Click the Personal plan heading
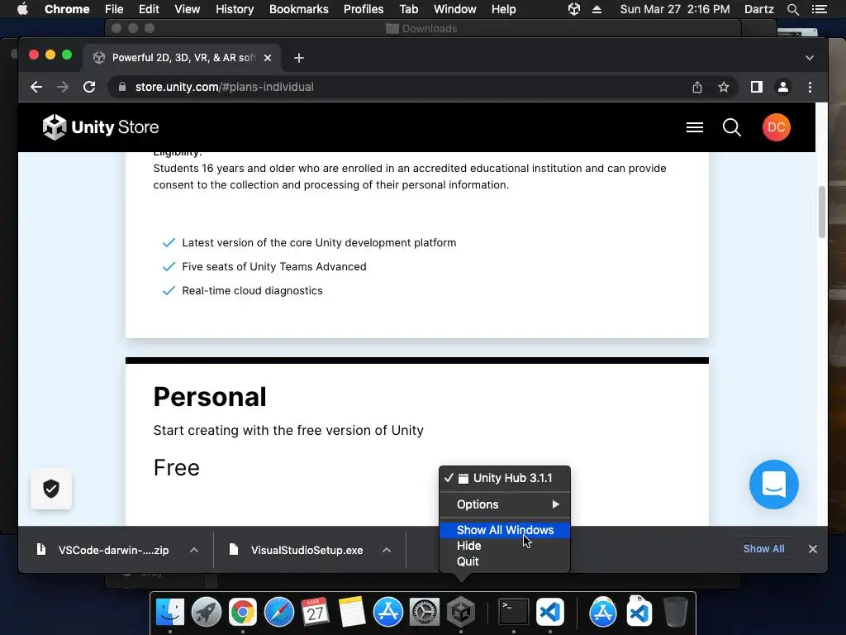The image size is (846, 635). click(210, 397)
